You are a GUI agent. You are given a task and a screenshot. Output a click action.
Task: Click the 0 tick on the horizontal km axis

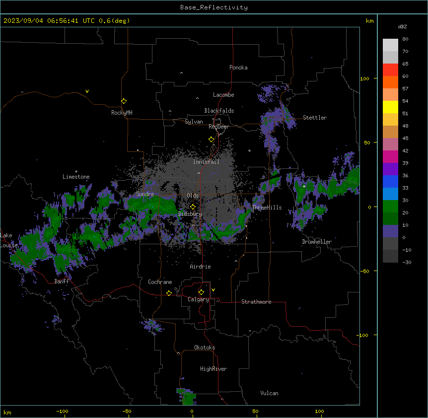coord(192,411)
